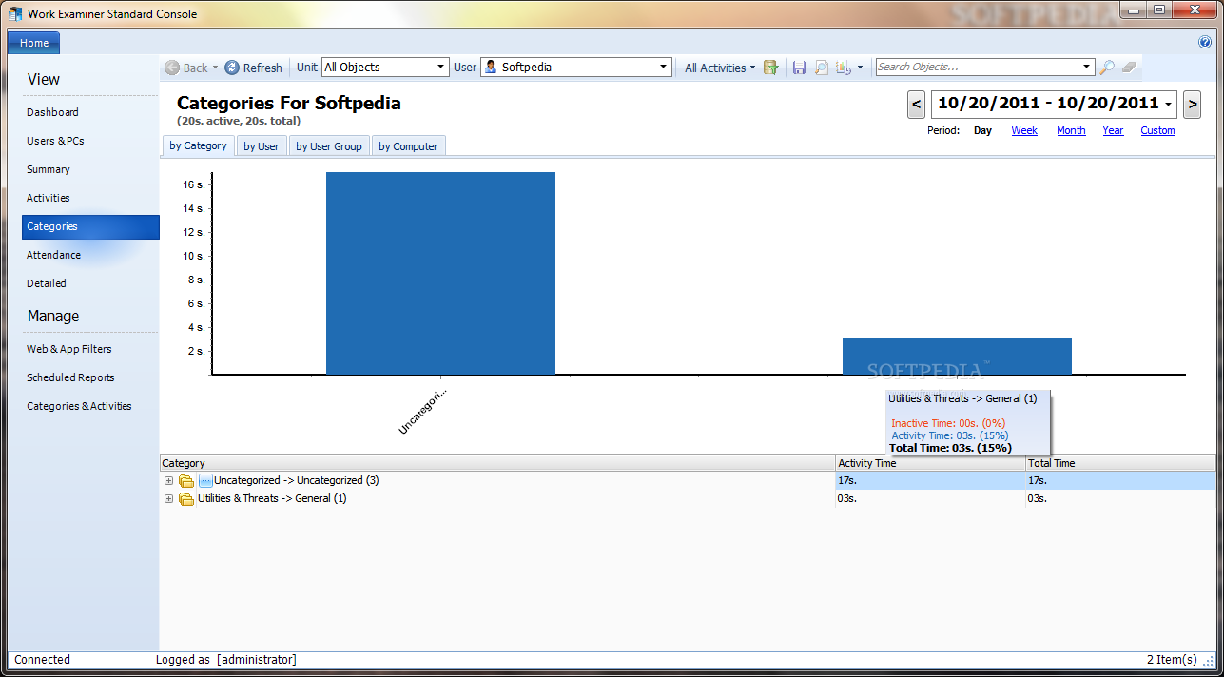Click the search magnifier icon
Viewport: 1224px width, 677px height.
point(1107,68)
